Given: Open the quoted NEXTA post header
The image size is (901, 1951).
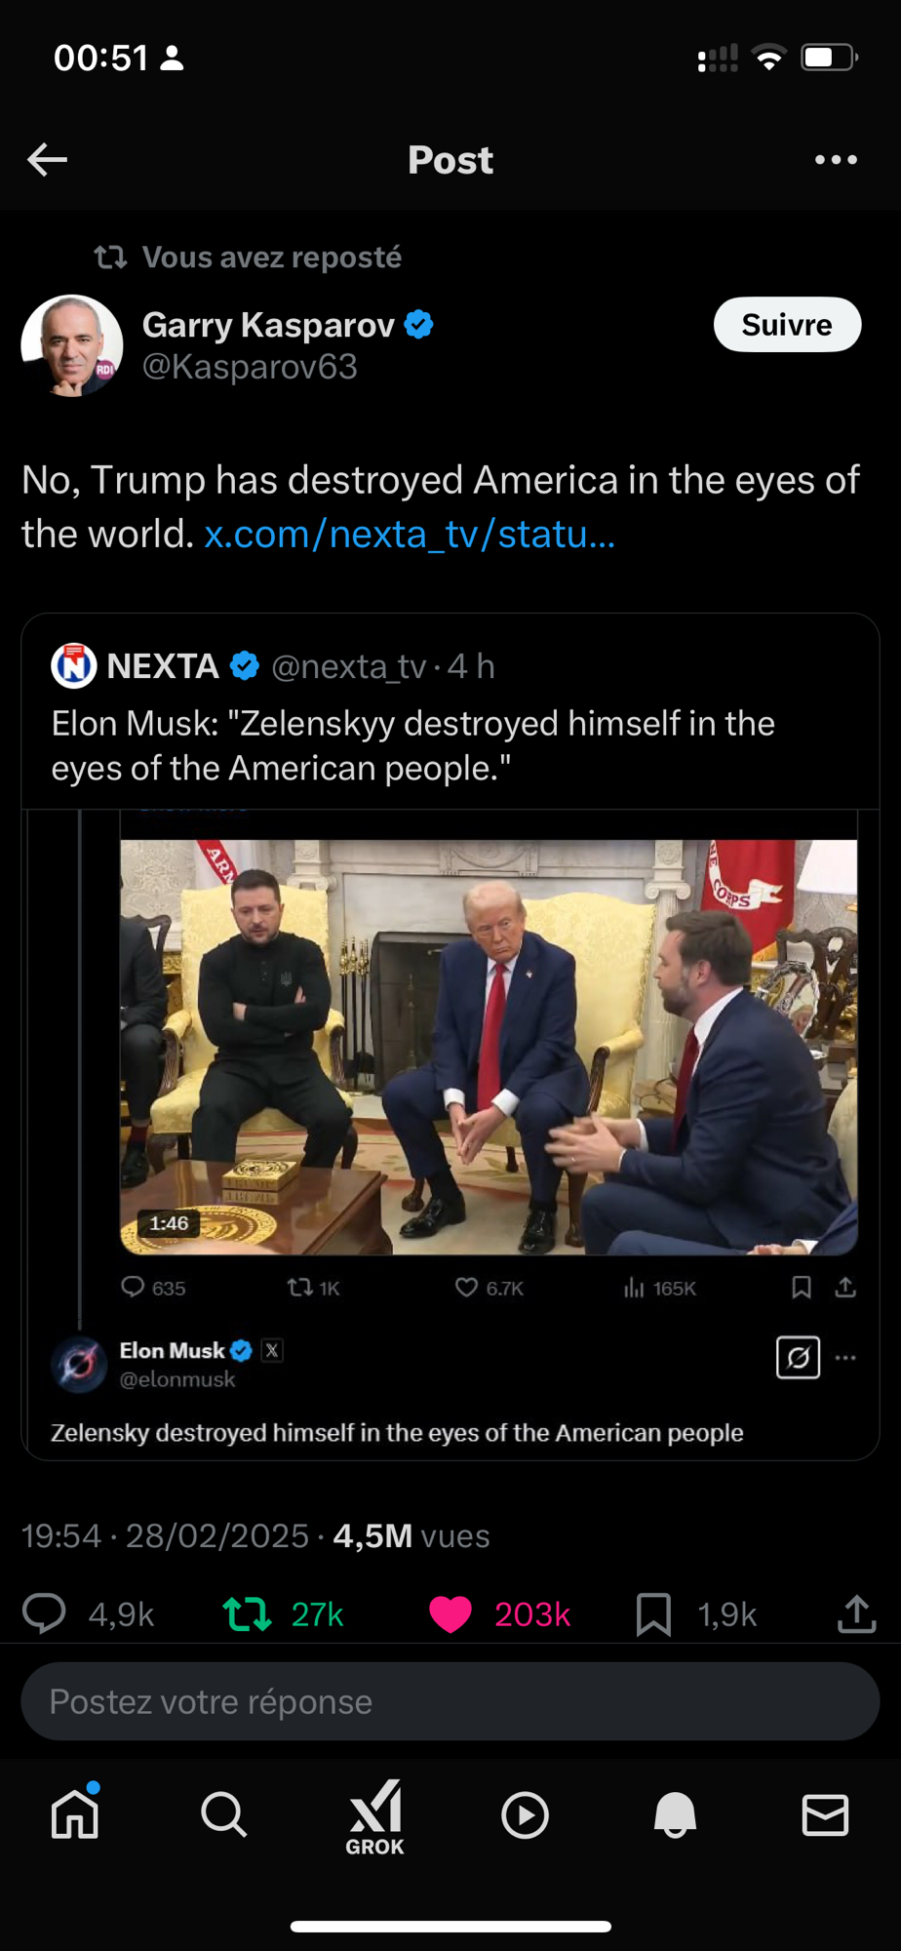Looking at the screenshot, I should 273,666.
